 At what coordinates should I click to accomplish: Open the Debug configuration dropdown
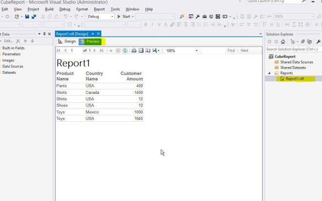pos(112,17)
